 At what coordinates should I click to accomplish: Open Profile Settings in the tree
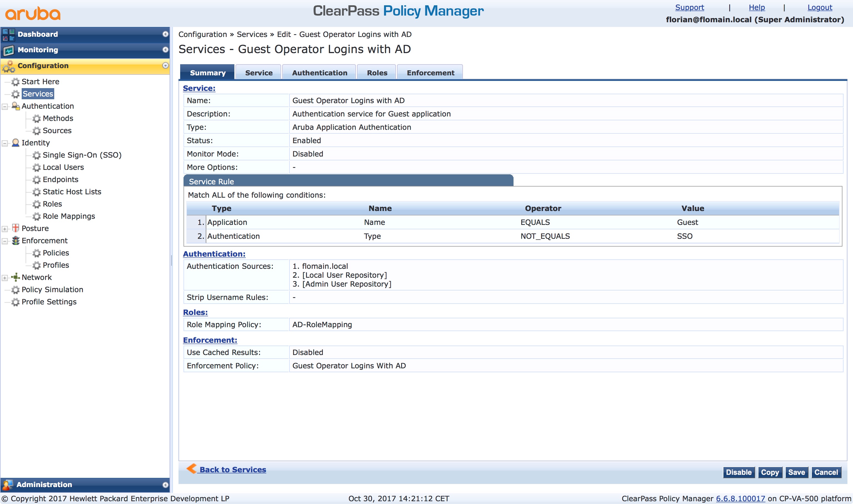[x=49, y=302]
